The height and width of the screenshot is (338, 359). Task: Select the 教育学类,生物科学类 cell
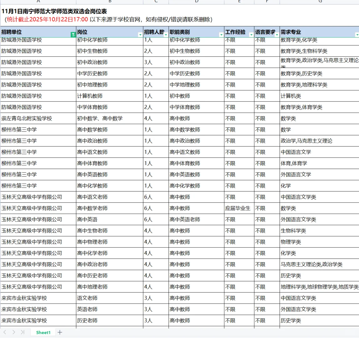click(x=319, y=51)
